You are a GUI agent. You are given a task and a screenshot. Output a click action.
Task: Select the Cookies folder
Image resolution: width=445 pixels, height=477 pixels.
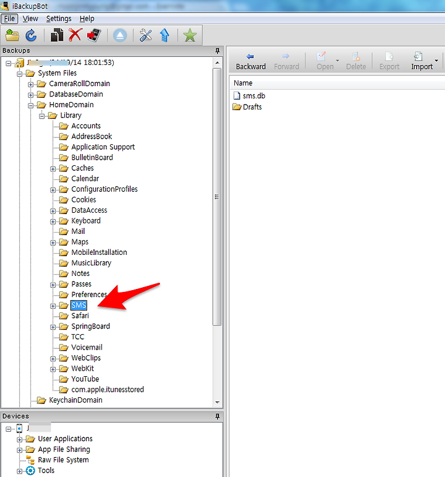pyautogui.click(x=83, y=200)
